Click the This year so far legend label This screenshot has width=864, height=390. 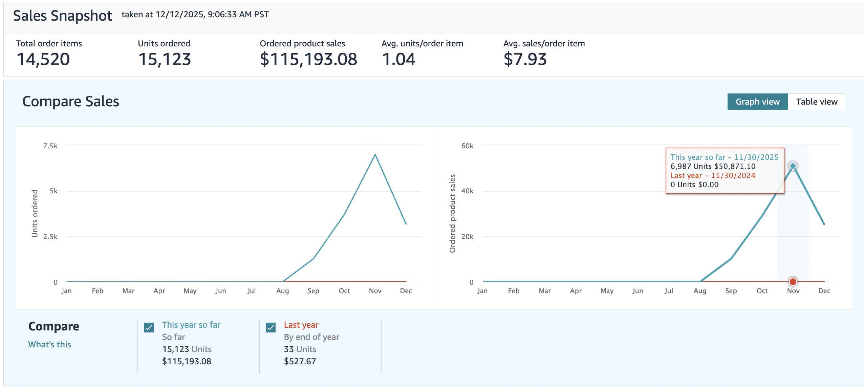tap(191, 325)
